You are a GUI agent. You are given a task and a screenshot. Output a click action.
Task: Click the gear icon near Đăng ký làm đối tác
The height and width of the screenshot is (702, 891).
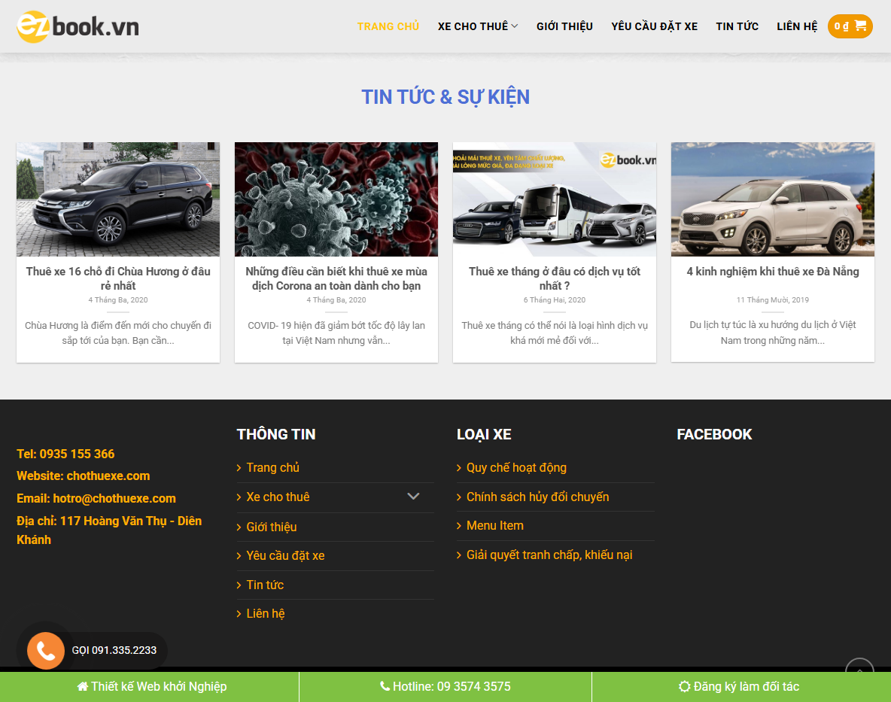coord(684,686)
